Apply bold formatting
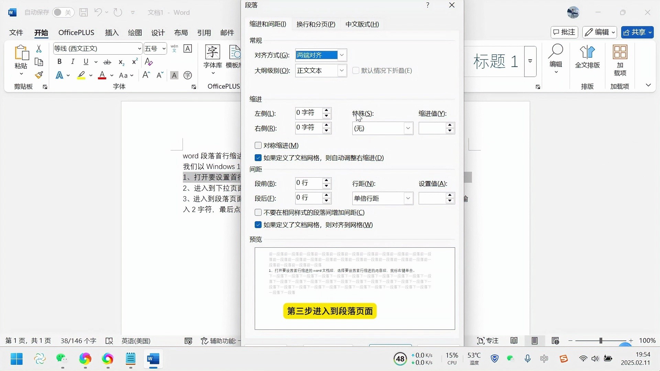The image size is (660, 371). coord(59,62)
